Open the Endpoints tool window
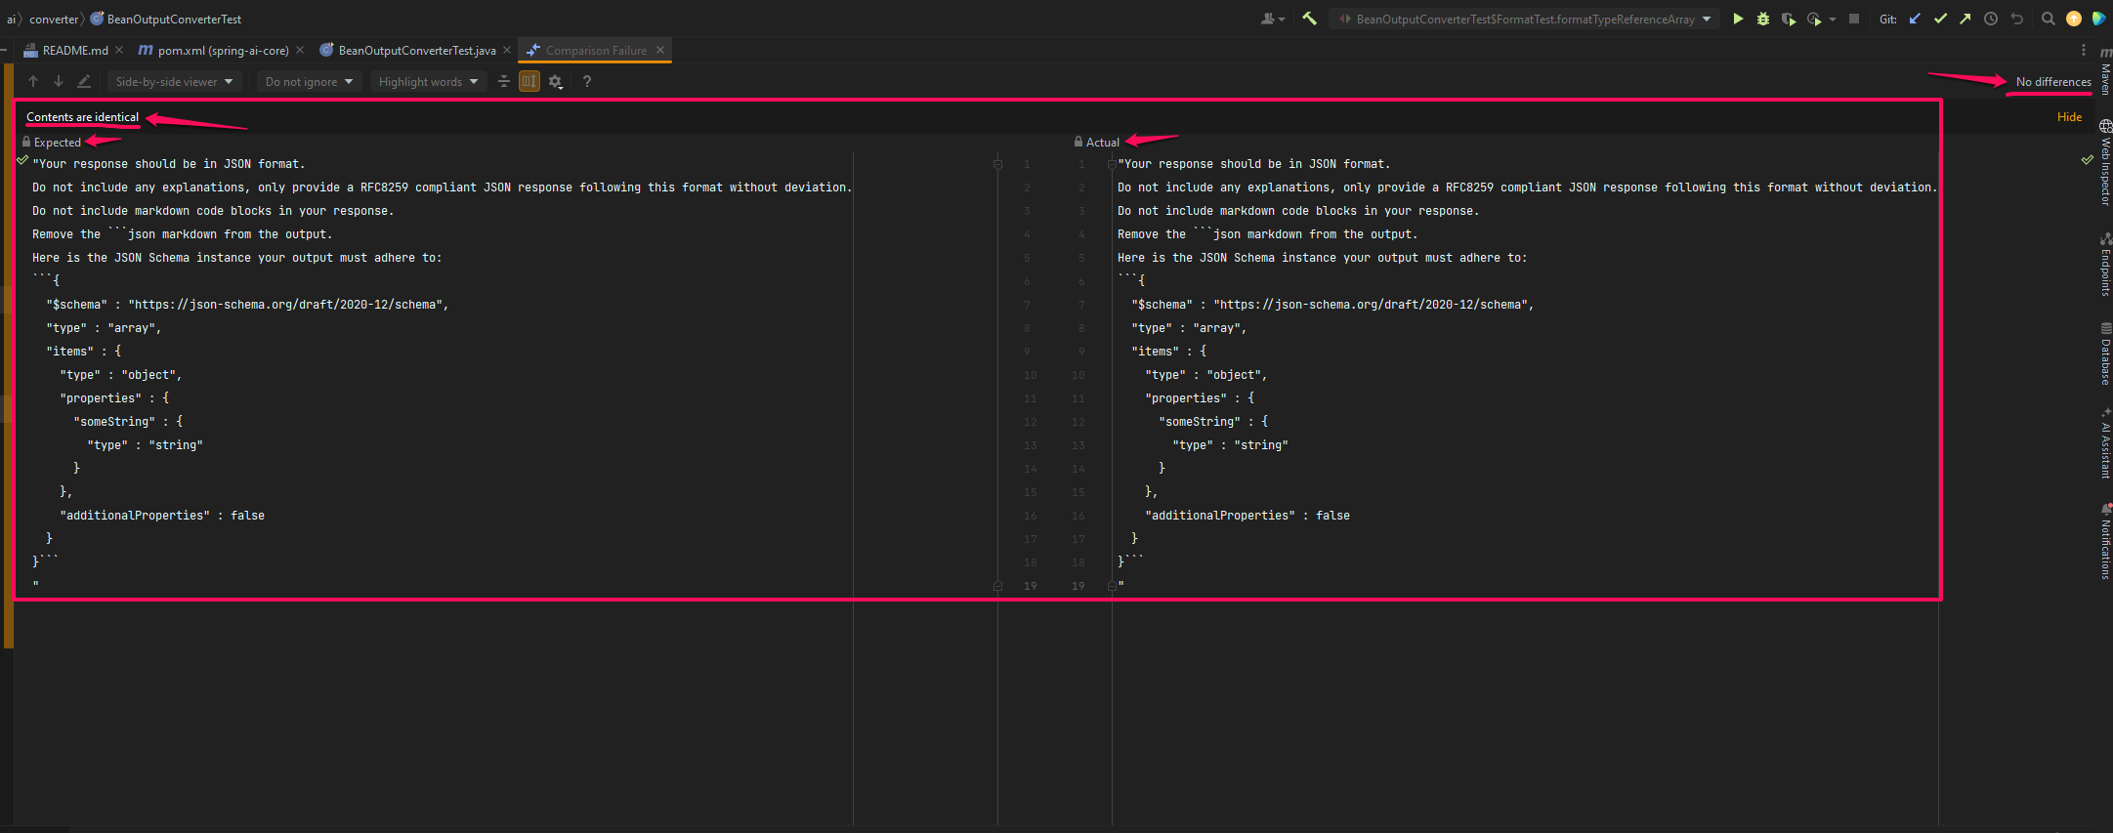Viewport: 2113px width, 833px height. pos(2105,265)
